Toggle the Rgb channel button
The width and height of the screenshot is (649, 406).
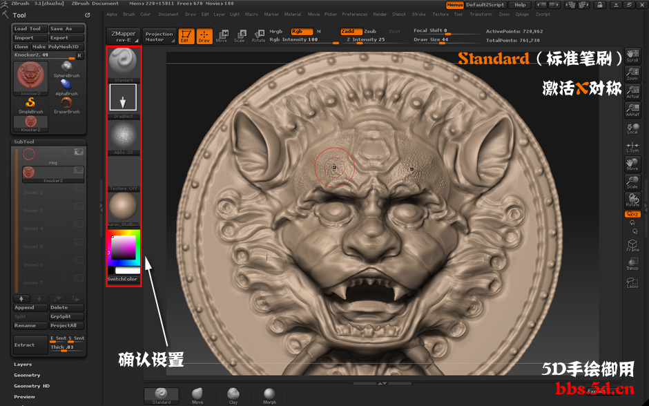(302, 32)
